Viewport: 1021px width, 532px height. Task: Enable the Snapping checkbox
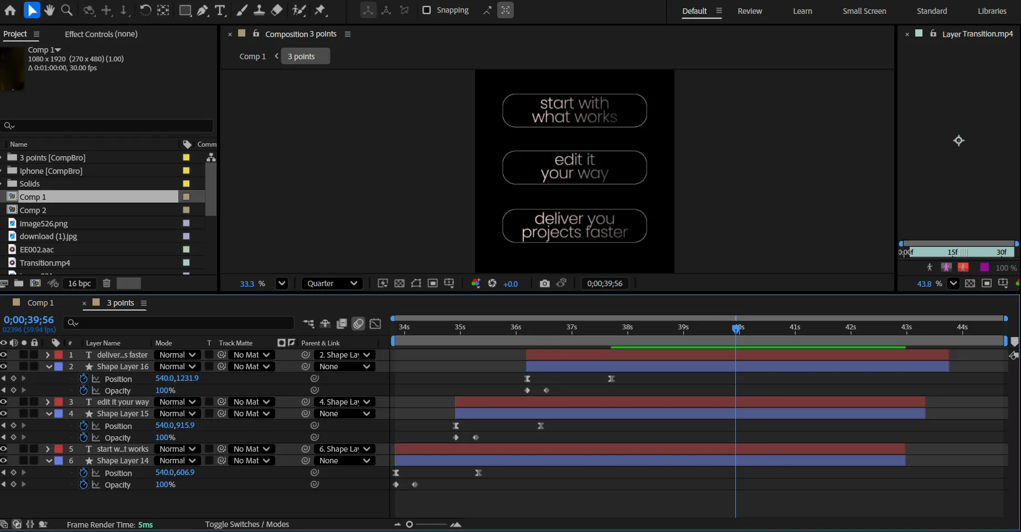tap(426, 10)
